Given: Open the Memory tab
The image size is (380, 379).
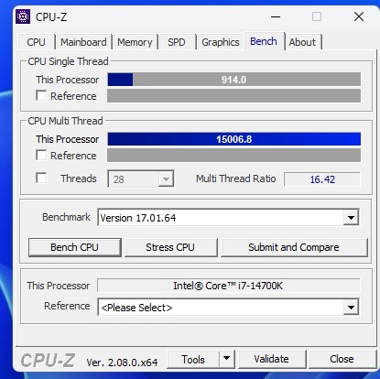Looking at the screenshot, I should [x=135, y=42].
